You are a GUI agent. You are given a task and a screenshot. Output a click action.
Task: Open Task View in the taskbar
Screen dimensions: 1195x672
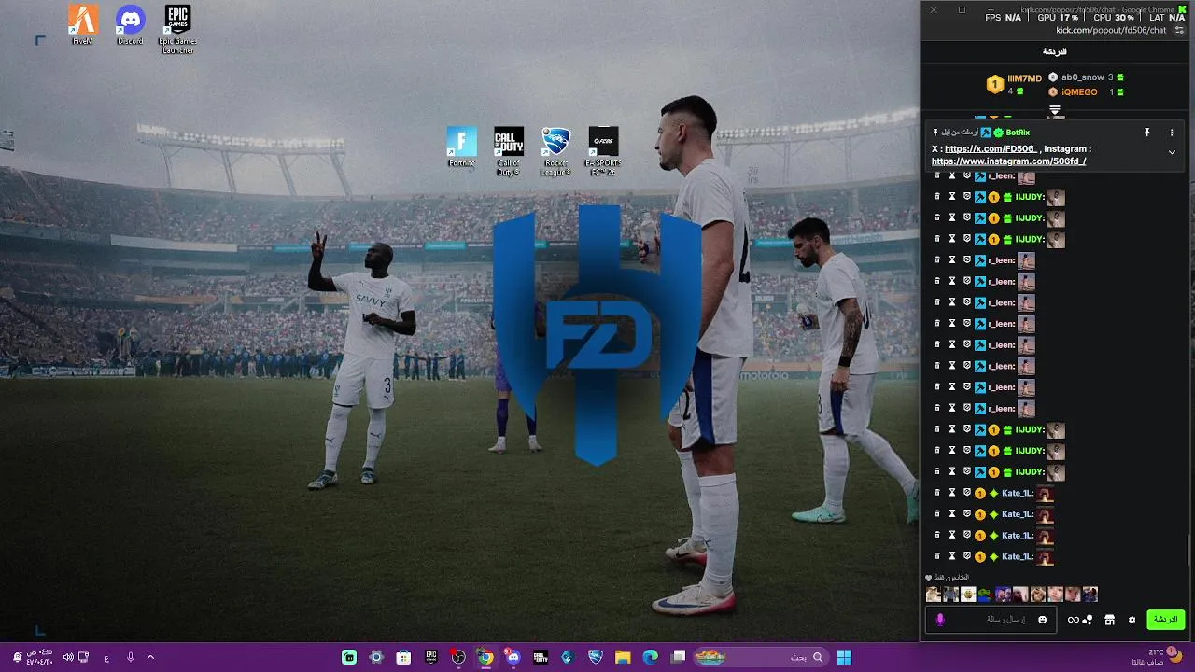tap(679, 657)
